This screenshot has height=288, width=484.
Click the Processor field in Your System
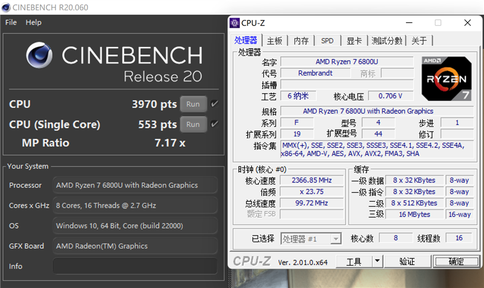[135, 185]
